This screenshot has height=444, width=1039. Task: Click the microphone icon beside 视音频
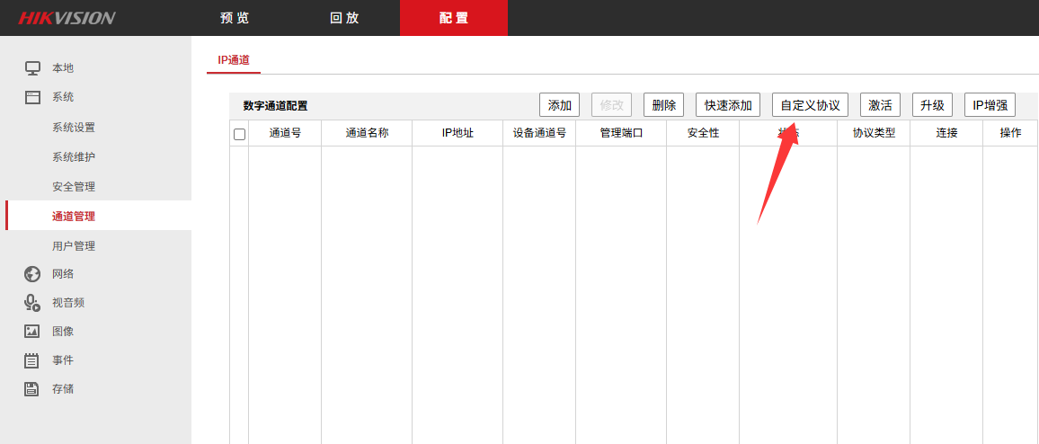(32, 303)
